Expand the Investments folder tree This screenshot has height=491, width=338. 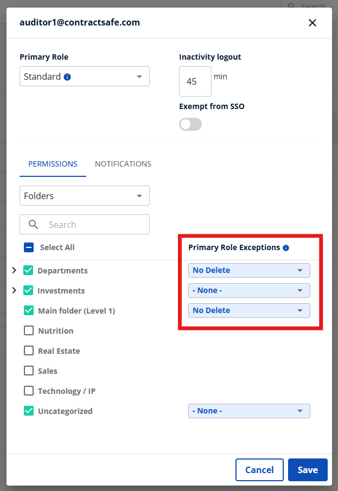tap(14, 290)
